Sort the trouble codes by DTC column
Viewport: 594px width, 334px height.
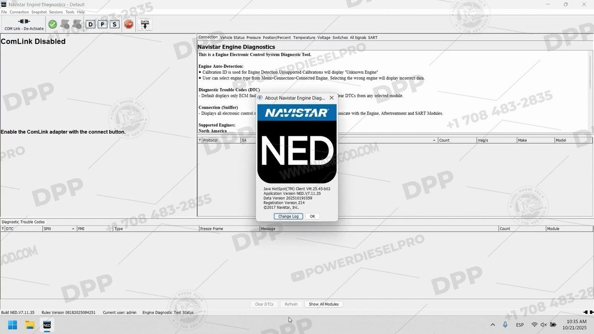23,229
